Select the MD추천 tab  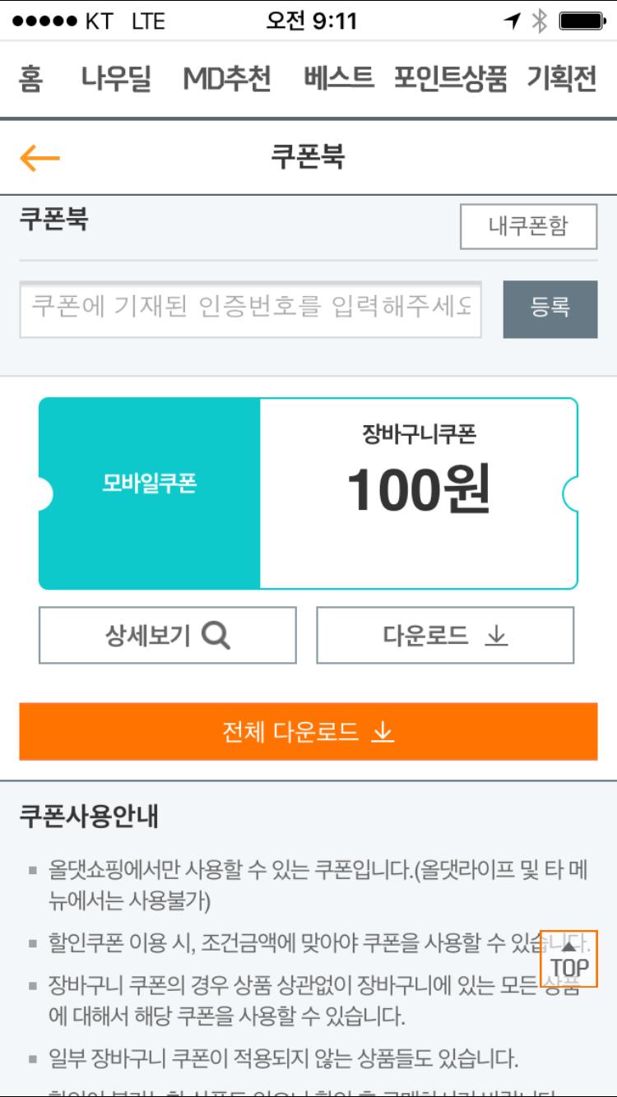click(x=226, y=79)
